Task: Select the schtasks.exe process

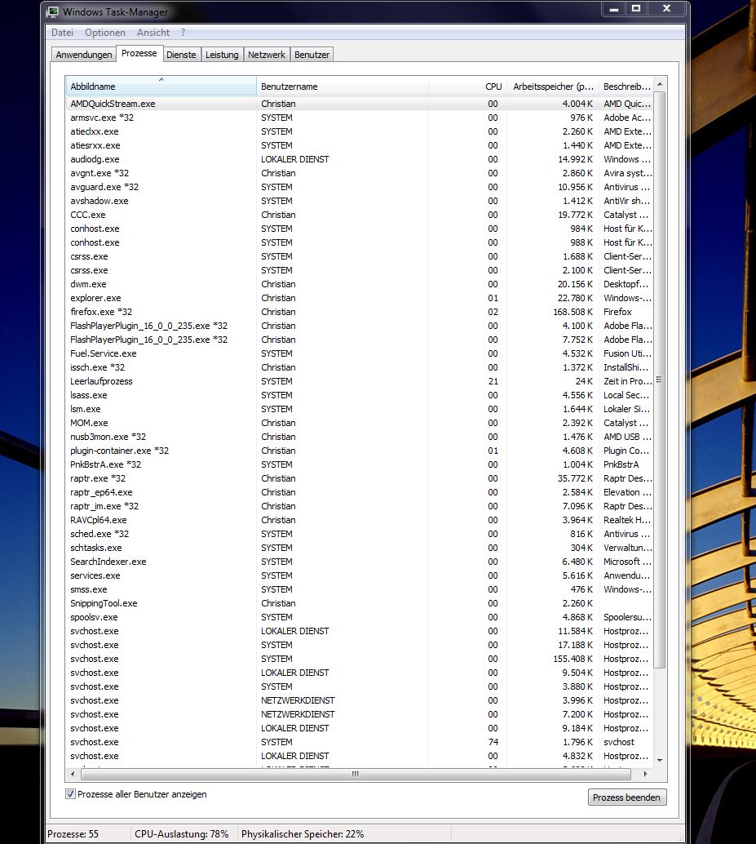Action: [x=360, y=548]
